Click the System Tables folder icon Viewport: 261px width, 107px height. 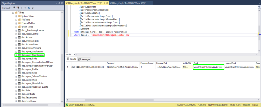pyautogui.click(x=19, y=16)
